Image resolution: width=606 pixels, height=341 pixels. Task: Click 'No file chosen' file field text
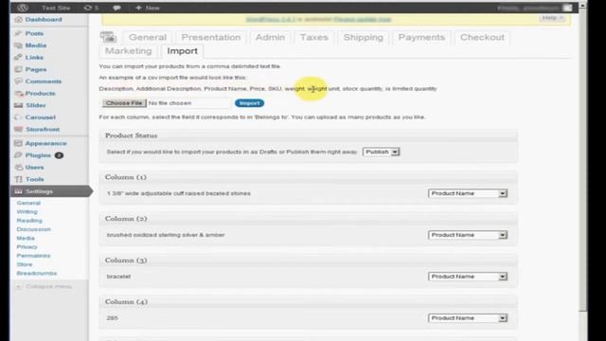pyautogui.click(x=170, y=103)
